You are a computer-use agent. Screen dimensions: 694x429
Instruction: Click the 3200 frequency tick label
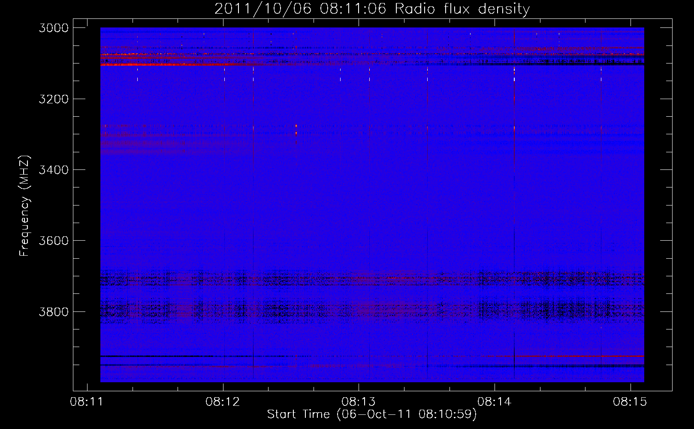click(54, 99)
